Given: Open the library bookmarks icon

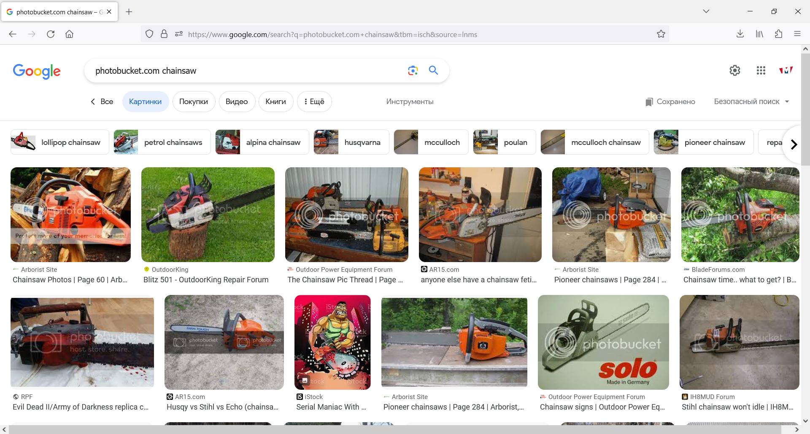Looking at the screenshot, I should pos(759,34).
